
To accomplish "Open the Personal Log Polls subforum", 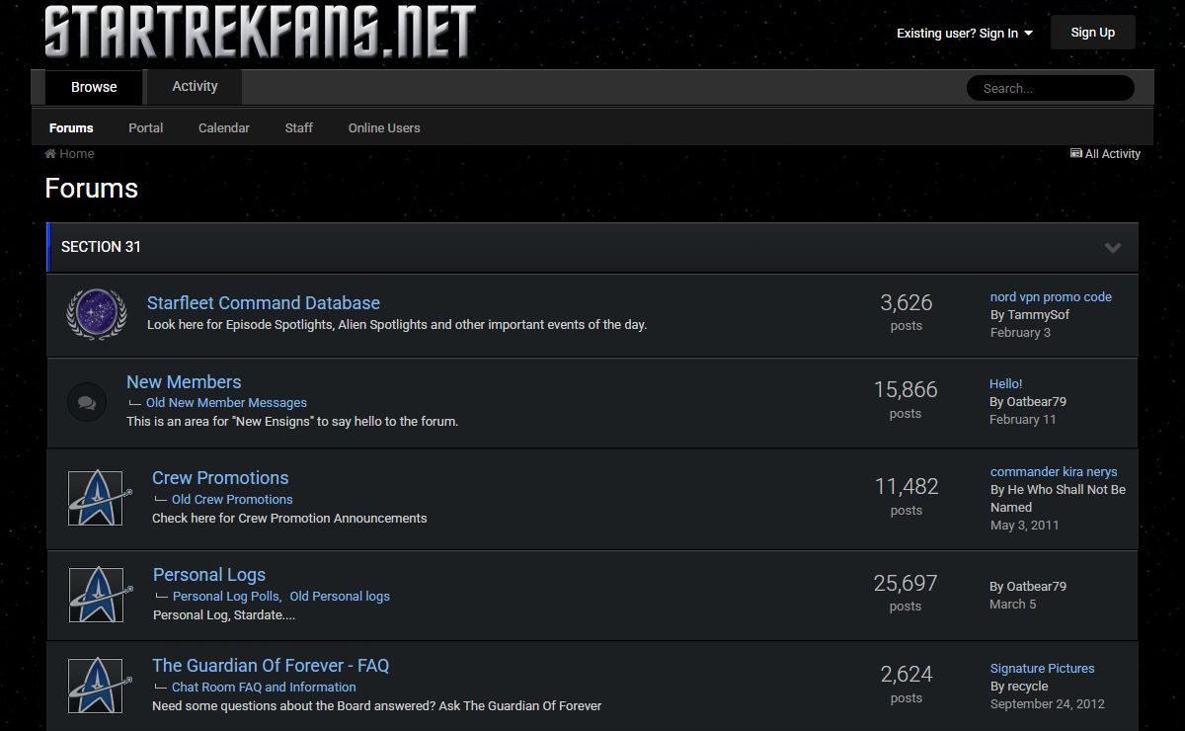I will 226,597.
